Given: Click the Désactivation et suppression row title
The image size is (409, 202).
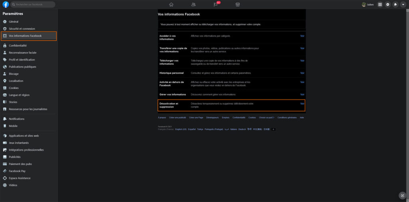Looking at the screenshot, I should coord(169,105).
